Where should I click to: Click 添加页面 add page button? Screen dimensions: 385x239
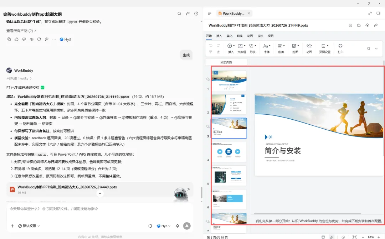226,62
